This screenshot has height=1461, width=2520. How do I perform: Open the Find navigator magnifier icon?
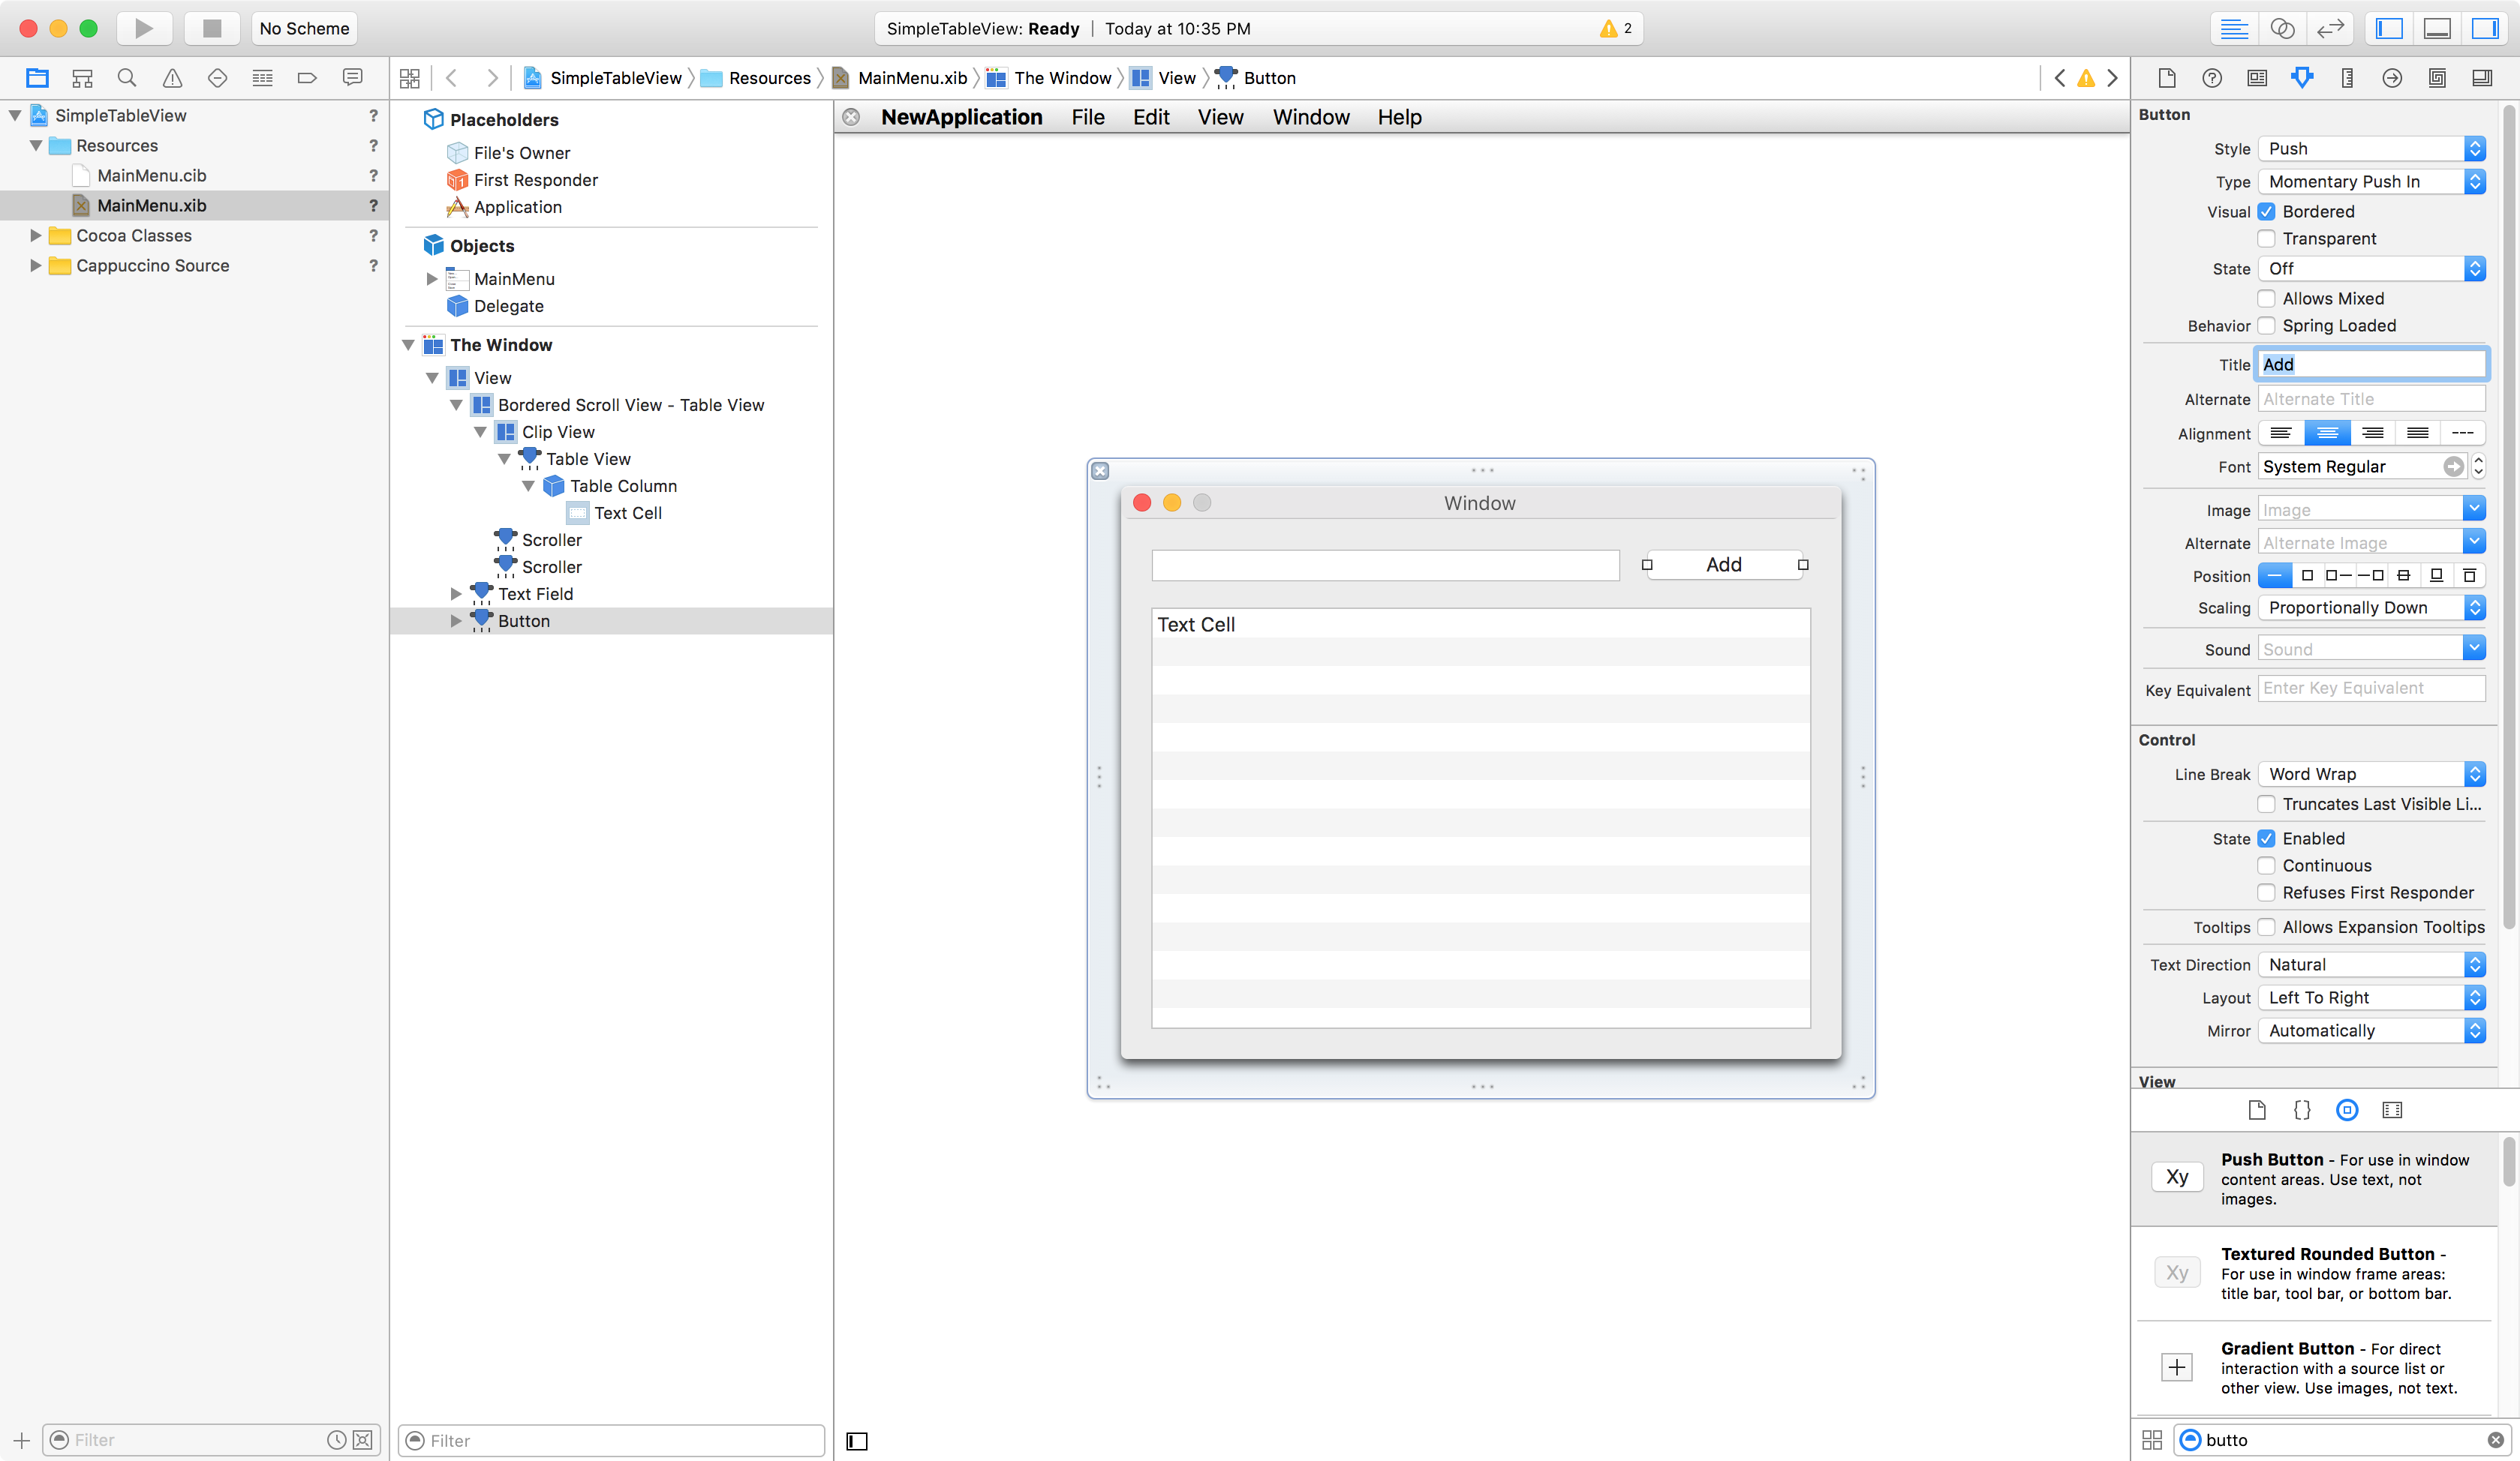pyautogui.click(x=127, y=78)
